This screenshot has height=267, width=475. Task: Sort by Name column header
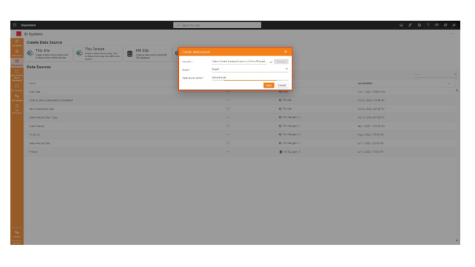[32, 83]
